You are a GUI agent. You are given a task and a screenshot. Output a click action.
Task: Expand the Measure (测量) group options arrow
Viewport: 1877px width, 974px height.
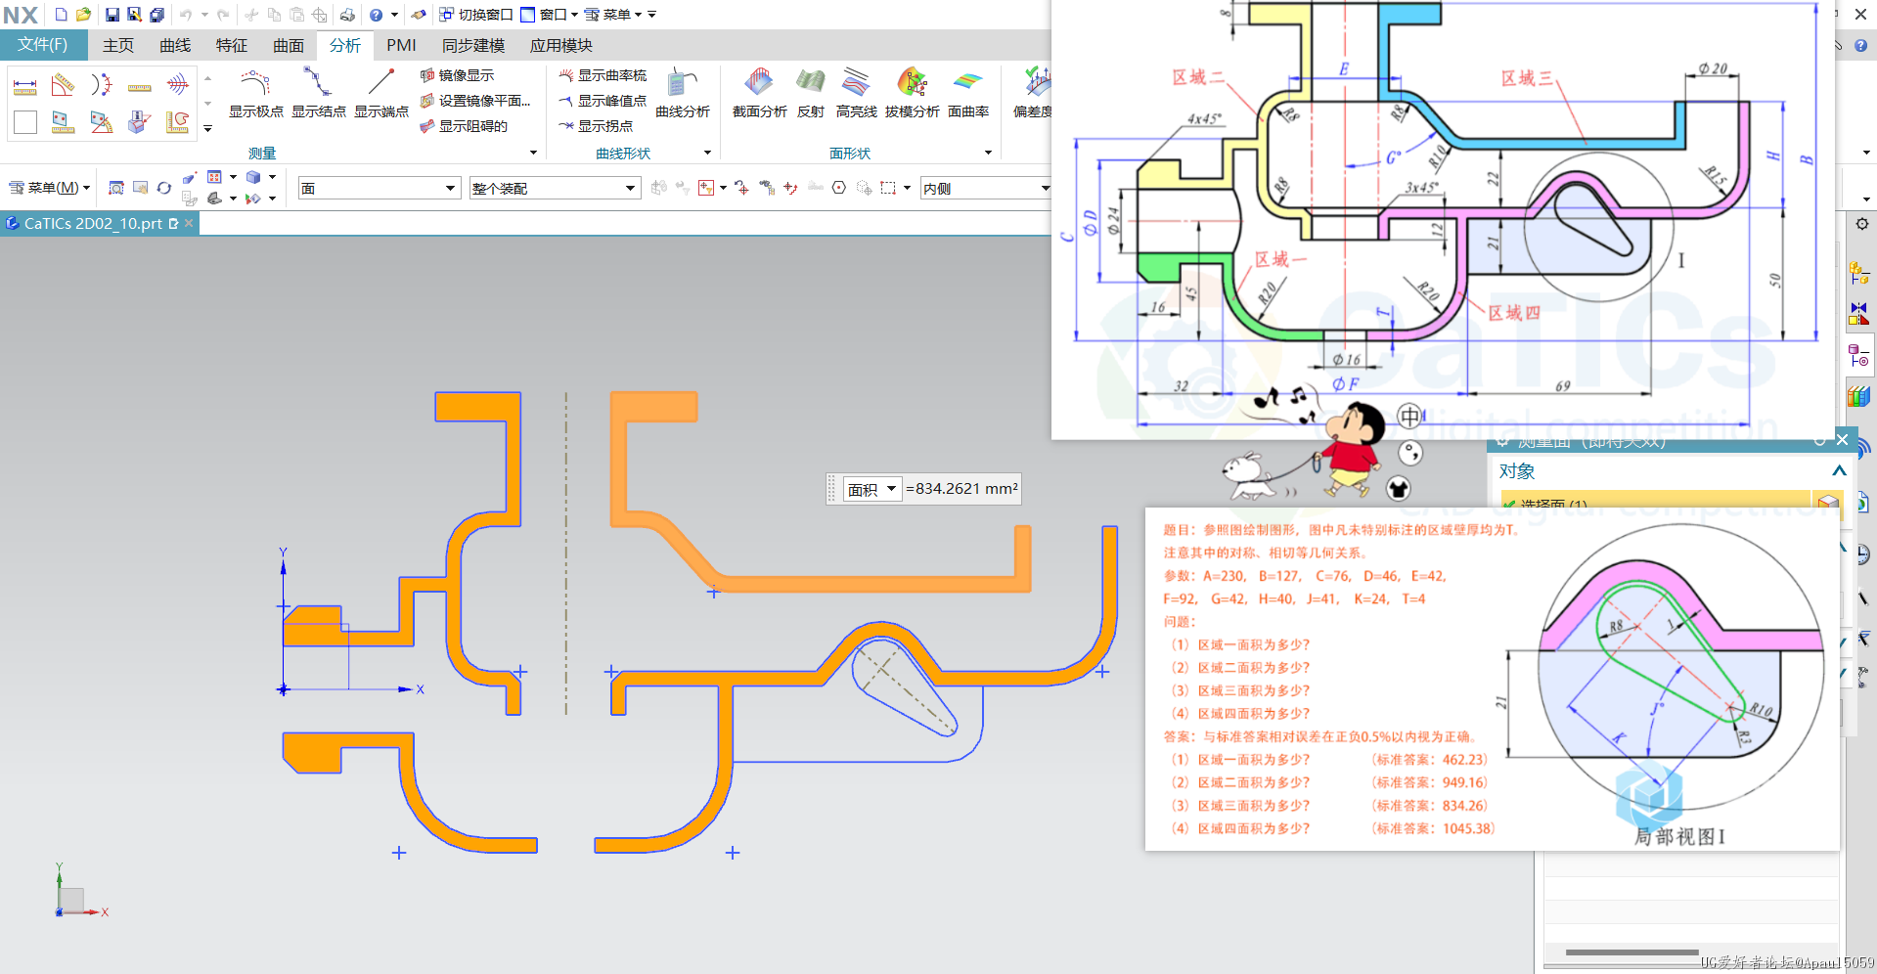(x=533, y=153)
